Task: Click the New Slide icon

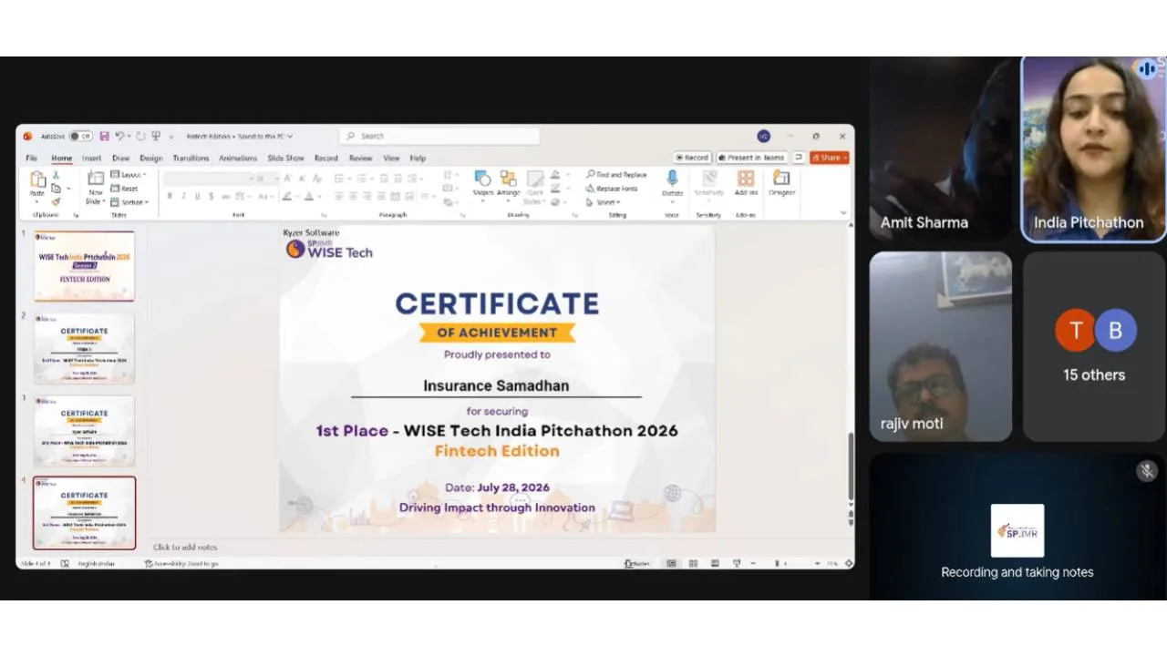Action: [96, 179]
